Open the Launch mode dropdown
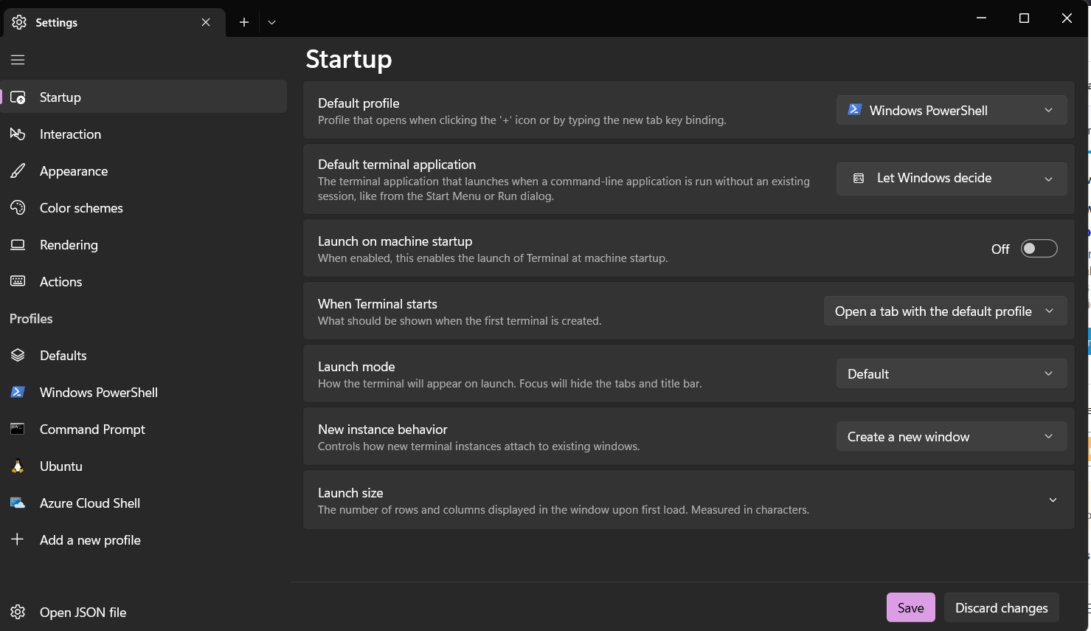This screenshot has height=631, width=1091. tap(951, 373)
